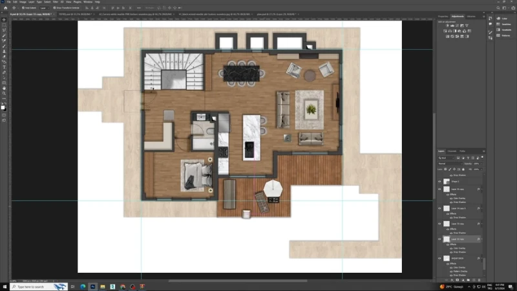Open the blend mode Normal dropdown

point(450,164)
